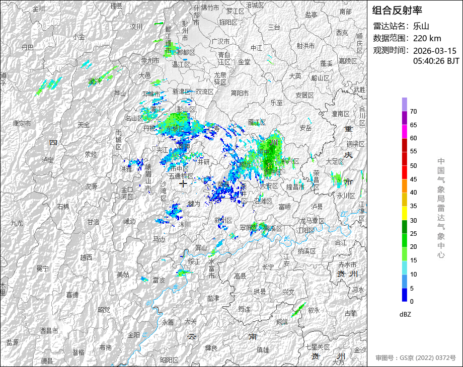Click the 冕宁 map label
The width and height of the screenshot is (463, 367).
42,268
